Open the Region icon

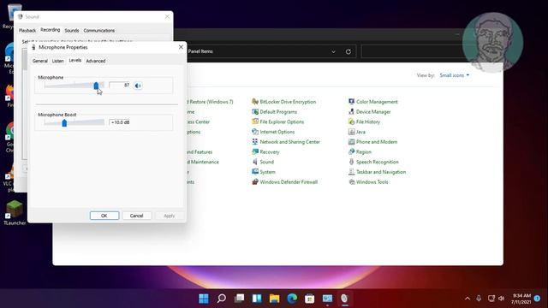(x=352, y=152)
